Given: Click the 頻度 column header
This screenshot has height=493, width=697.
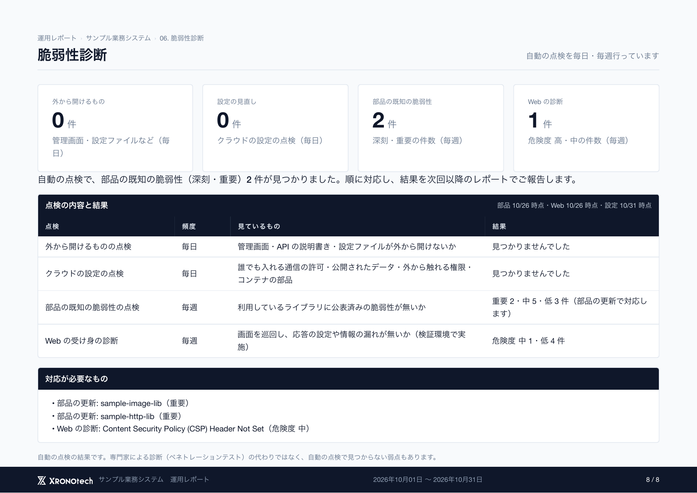Looking at the screenshot, I should 189,226.
